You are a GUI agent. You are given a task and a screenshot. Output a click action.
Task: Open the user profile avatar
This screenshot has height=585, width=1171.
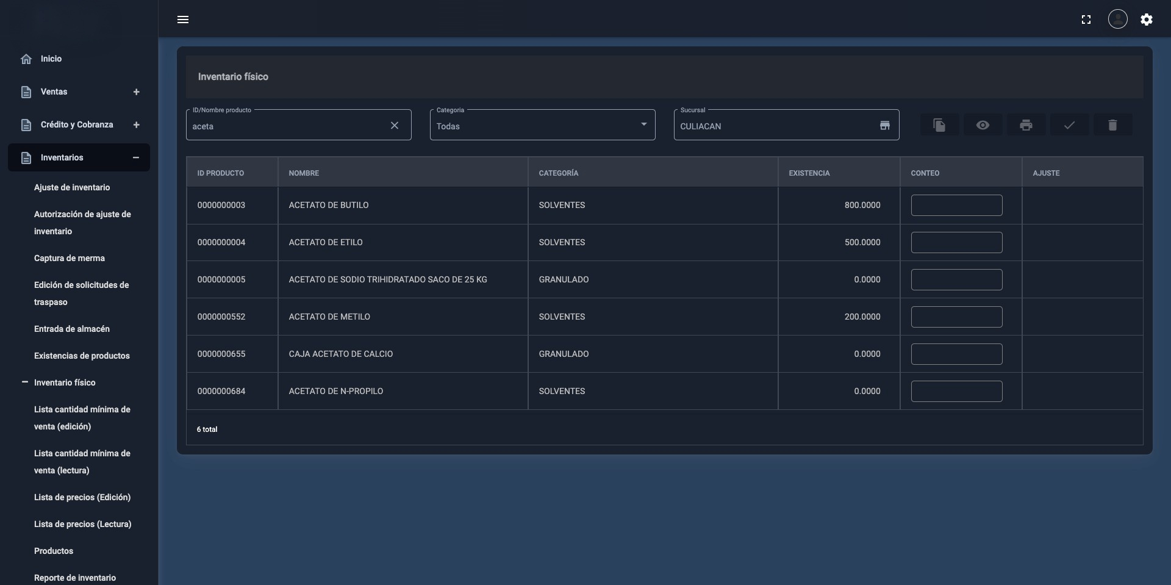point(1117,20)
